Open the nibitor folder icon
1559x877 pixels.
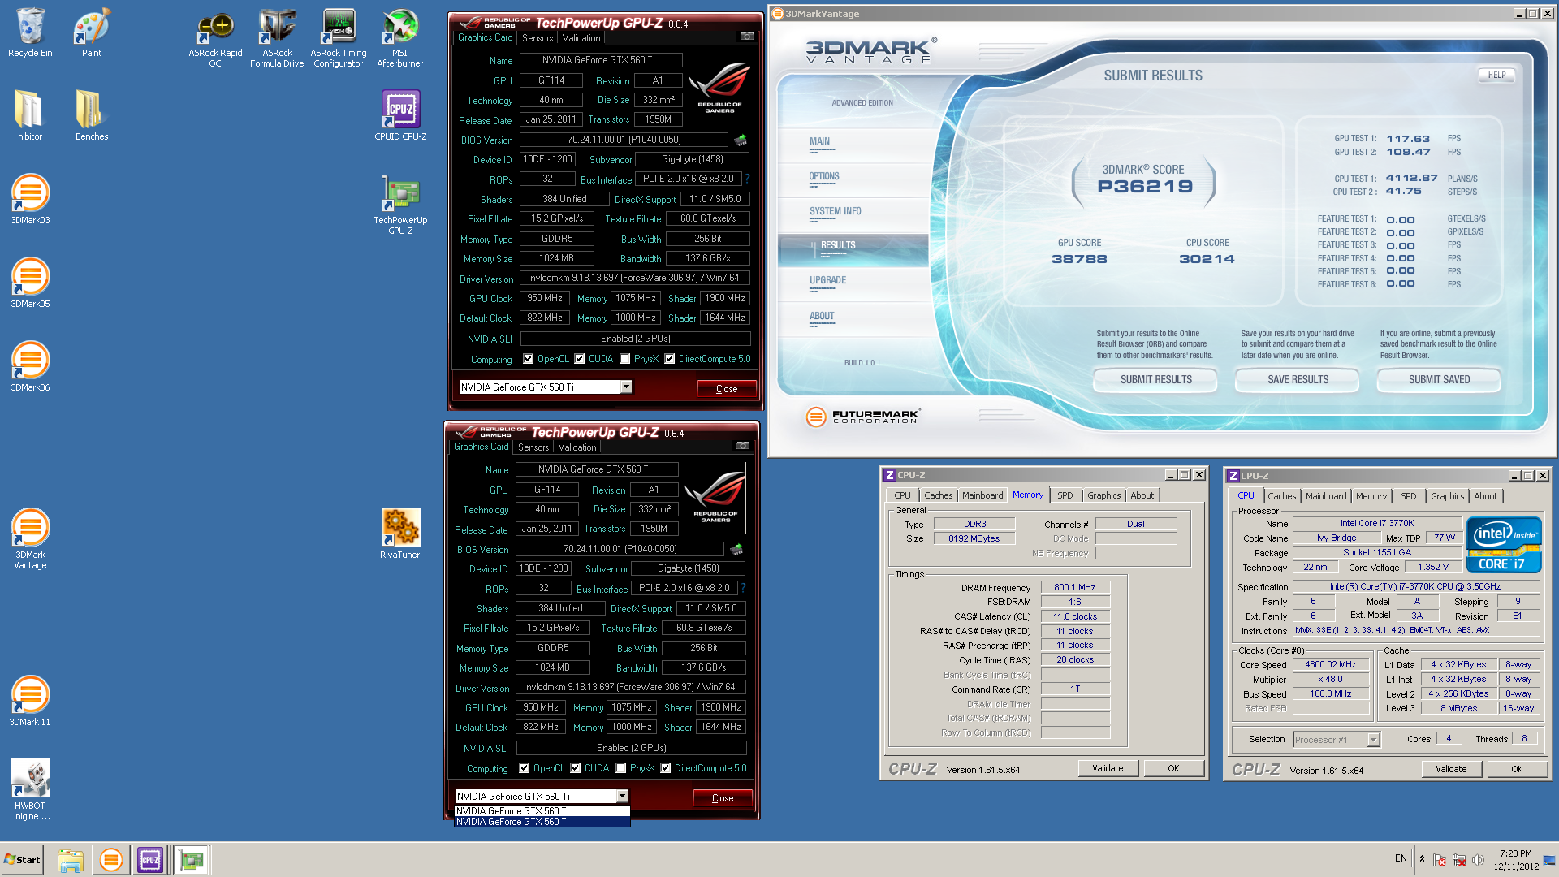pos(30,115)
